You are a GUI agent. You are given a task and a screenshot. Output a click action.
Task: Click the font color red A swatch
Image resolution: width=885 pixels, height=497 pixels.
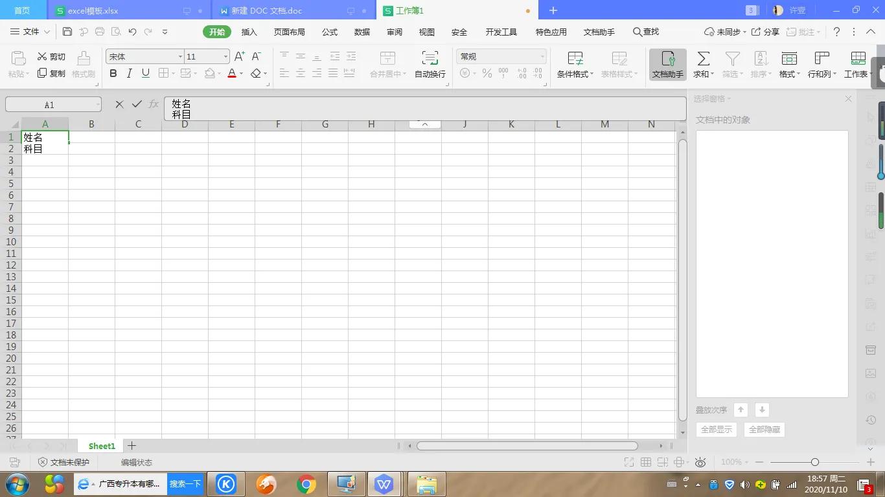click(x=232, y=74)
